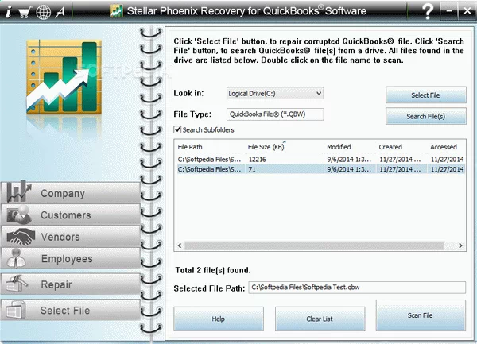Click the info 'i' icon in title bar
This screenshot has width=477, height=344.
(x=7, y=11)
